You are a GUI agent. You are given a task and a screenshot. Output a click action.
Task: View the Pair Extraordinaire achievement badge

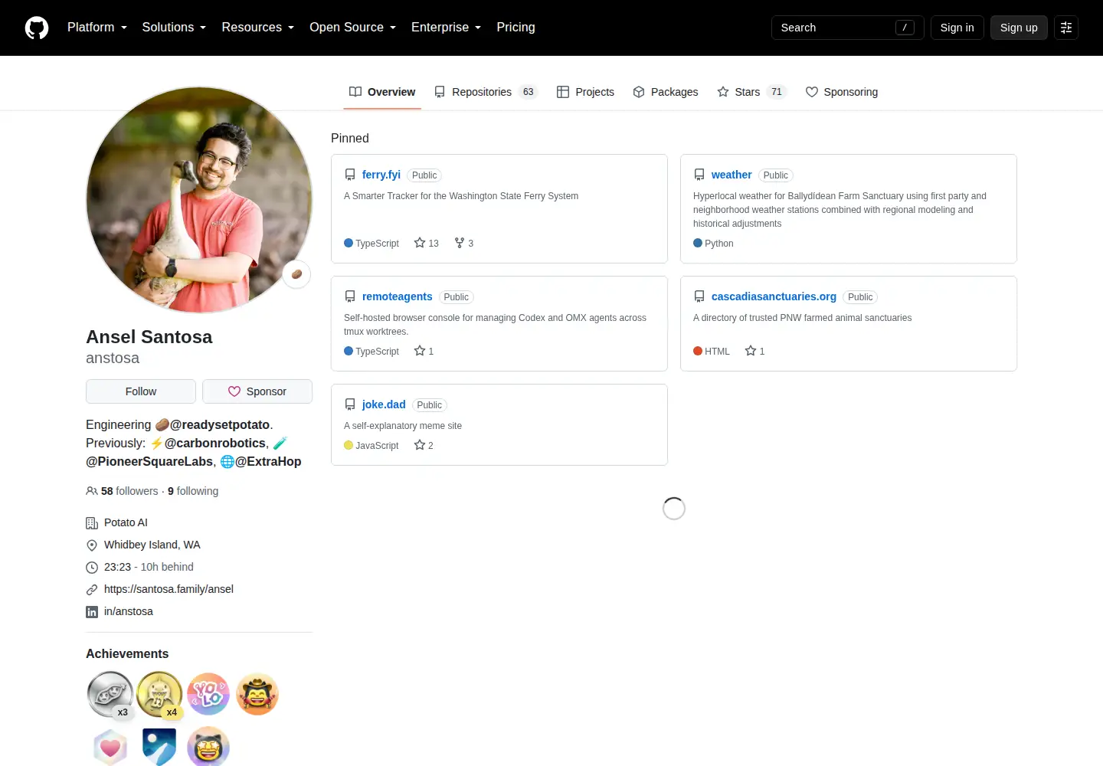pos(110,694)
